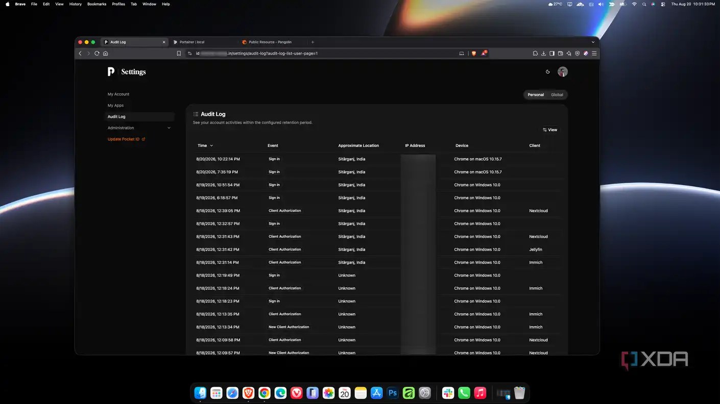
Task: Select the Personal audit log view
Action: (x=536, y=94)
